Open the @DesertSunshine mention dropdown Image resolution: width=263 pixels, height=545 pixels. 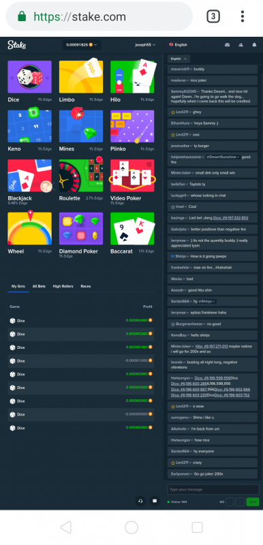(x=223, y=157)
